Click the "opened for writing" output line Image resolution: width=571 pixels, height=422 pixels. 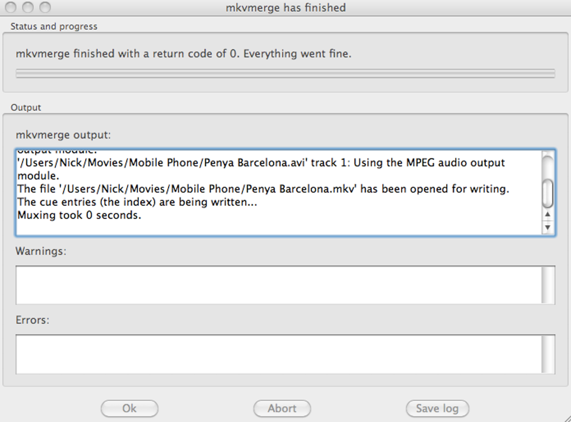pyautogui.click(x=263, y=189)
